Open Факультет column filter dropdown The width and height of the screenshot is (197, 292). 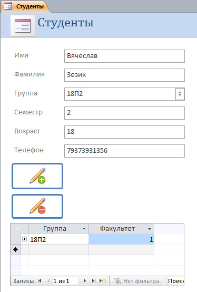click(x=149, y=229)
